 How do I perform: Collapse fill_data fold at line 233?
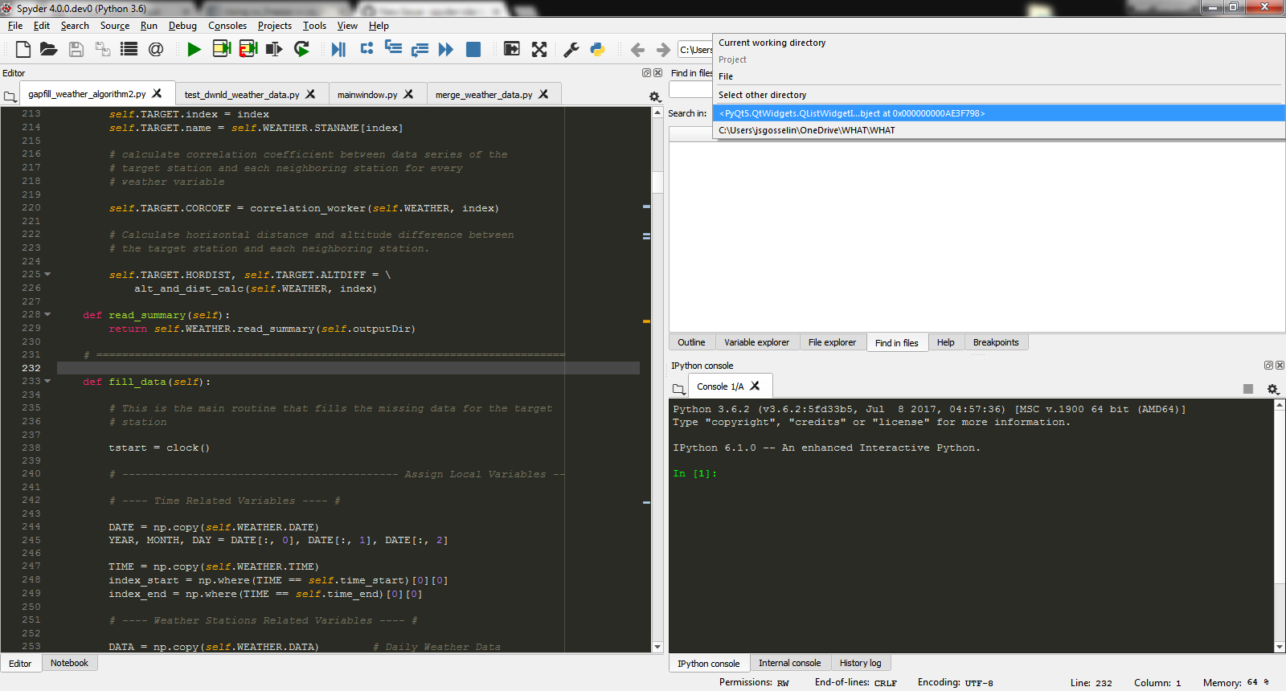47,382
